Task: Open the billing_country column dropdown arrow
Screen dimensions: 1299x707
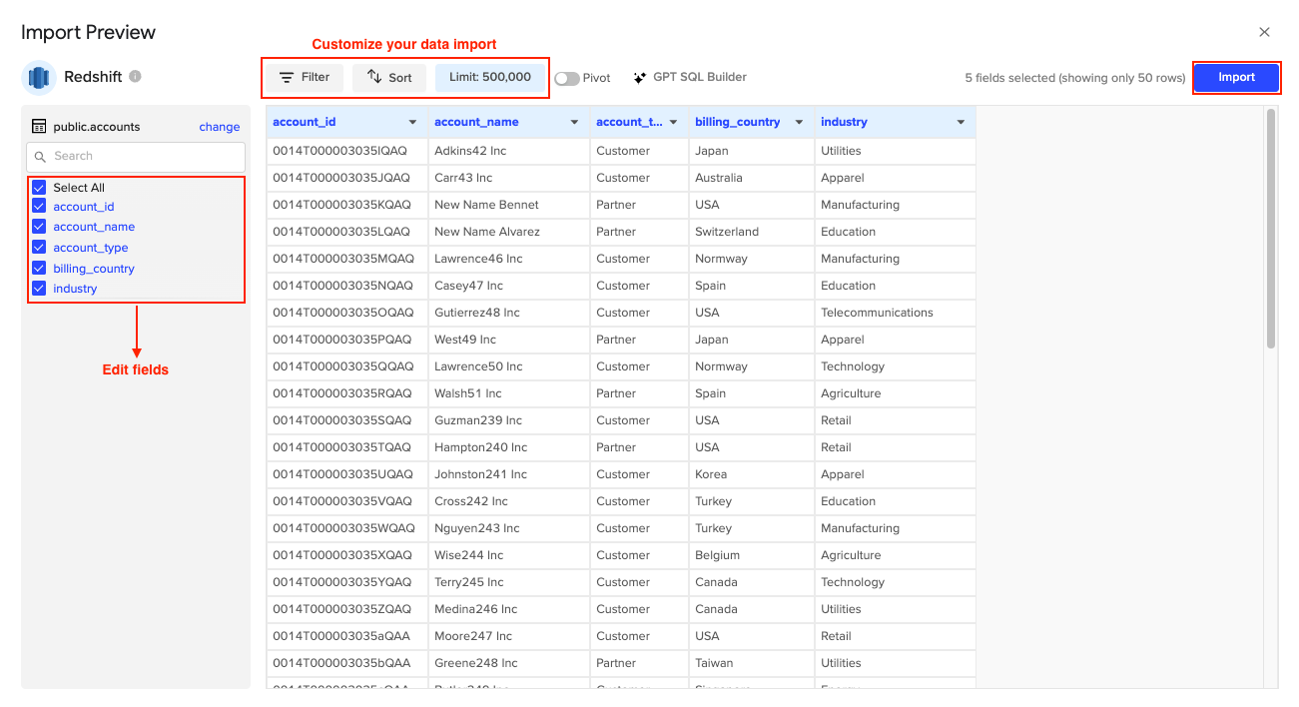Action: (x=799, y=123)
